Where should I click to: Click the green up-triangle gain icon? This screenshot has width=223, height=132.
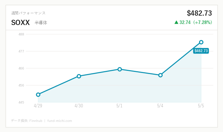(176, 22)
